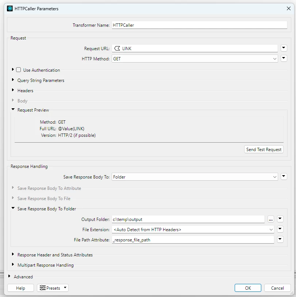Collapse the Request Preview section
The width and height of the screenshot is (296, 297).
tap(13, 109)
